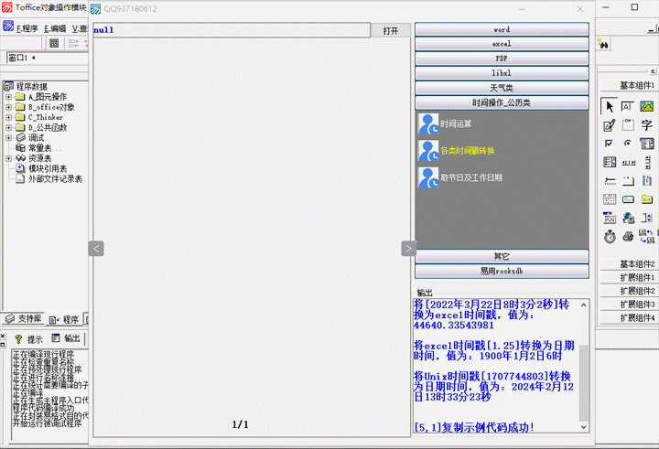
Task: Choose the label '字' component icon
Action: click(x=647, y=125)
